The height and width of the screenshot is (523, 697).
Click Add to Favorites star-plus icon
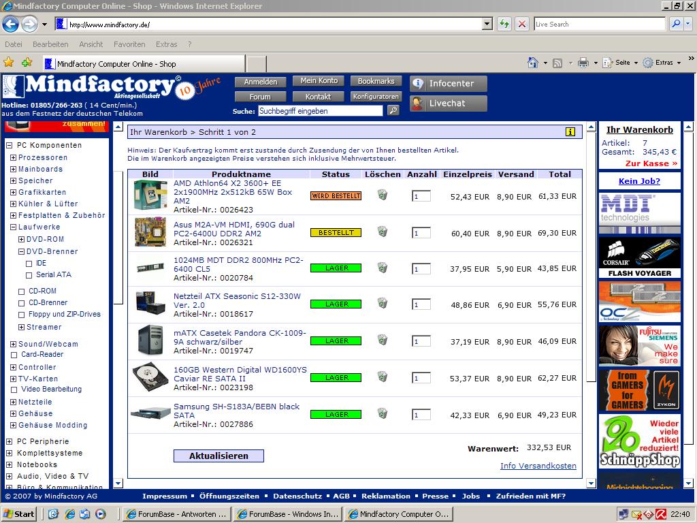[27, 63]
